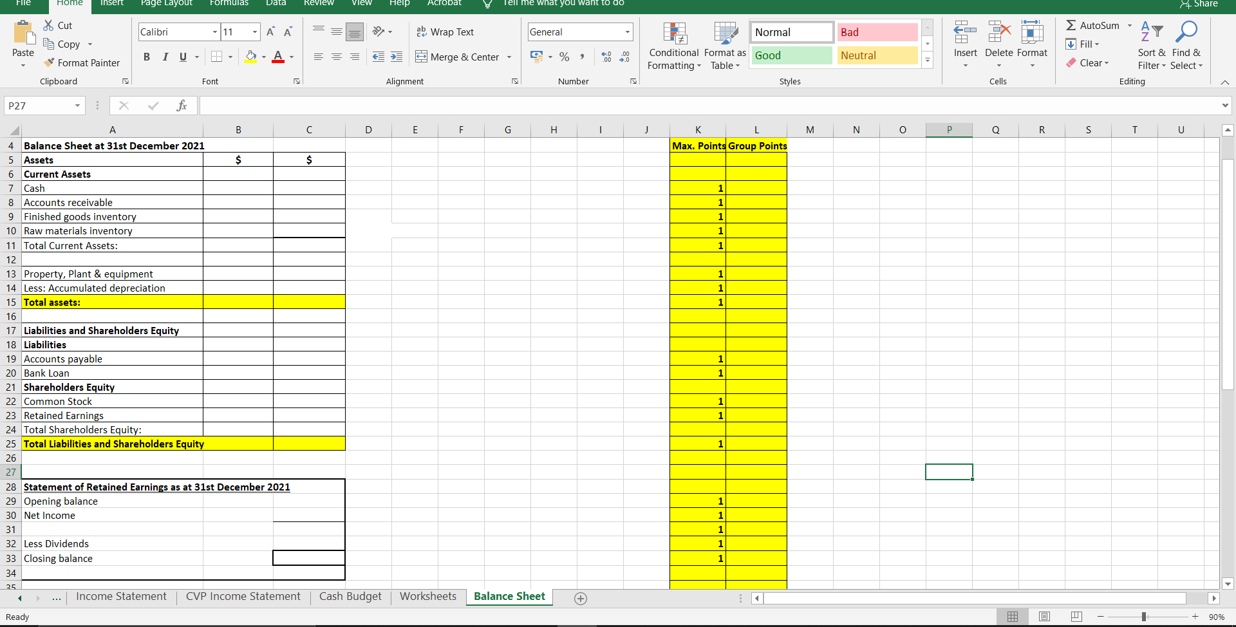Click the Increase Decimal icon
Image resolution: width=1236 pixels, height=627 pixels.
click(x=606, y=57)
